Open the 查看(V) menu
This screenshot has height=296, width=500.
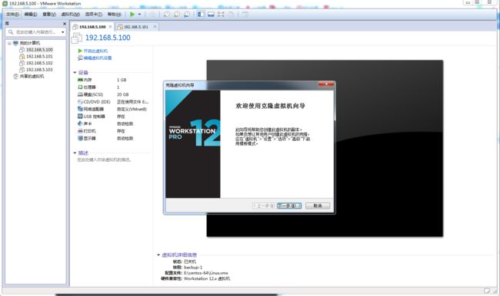(49, 15)
